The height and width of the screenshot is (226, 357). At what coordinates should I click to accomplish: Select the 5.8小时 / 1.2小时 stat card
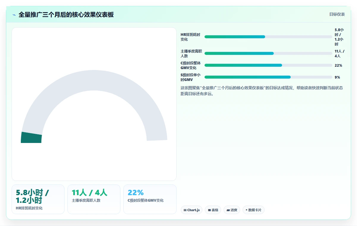tap(38, 199)
